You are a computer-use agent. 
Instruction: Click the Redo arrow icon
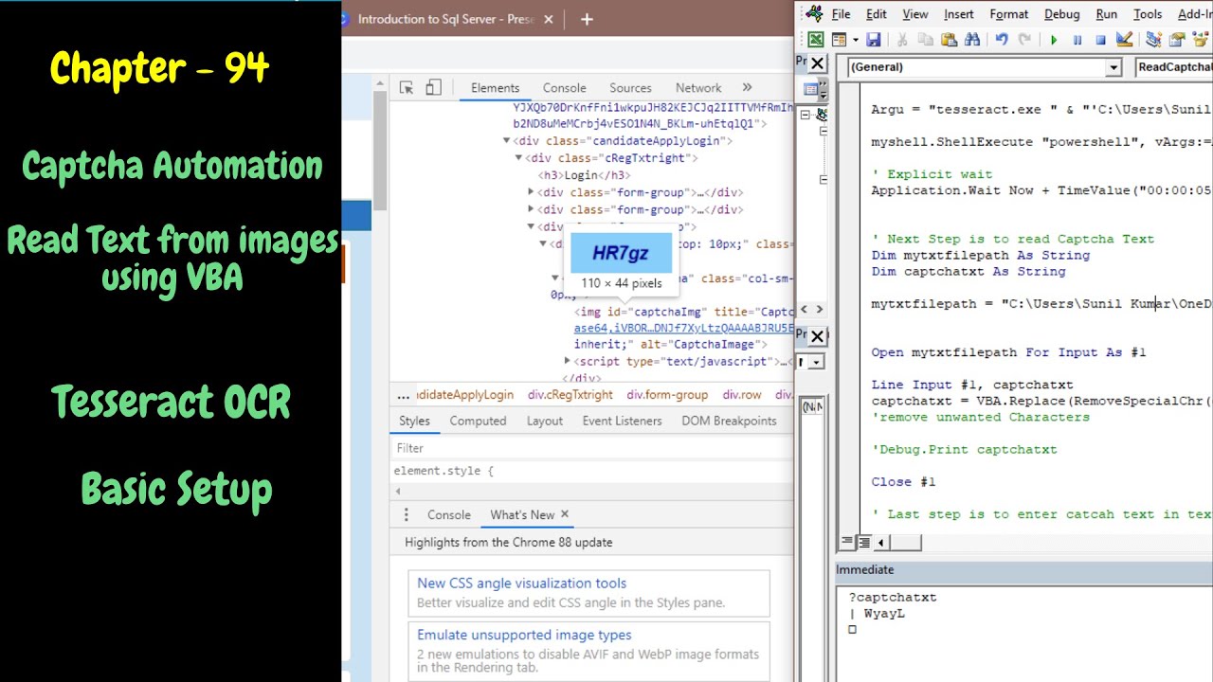pyautogui.click(x=1024, y=40)
